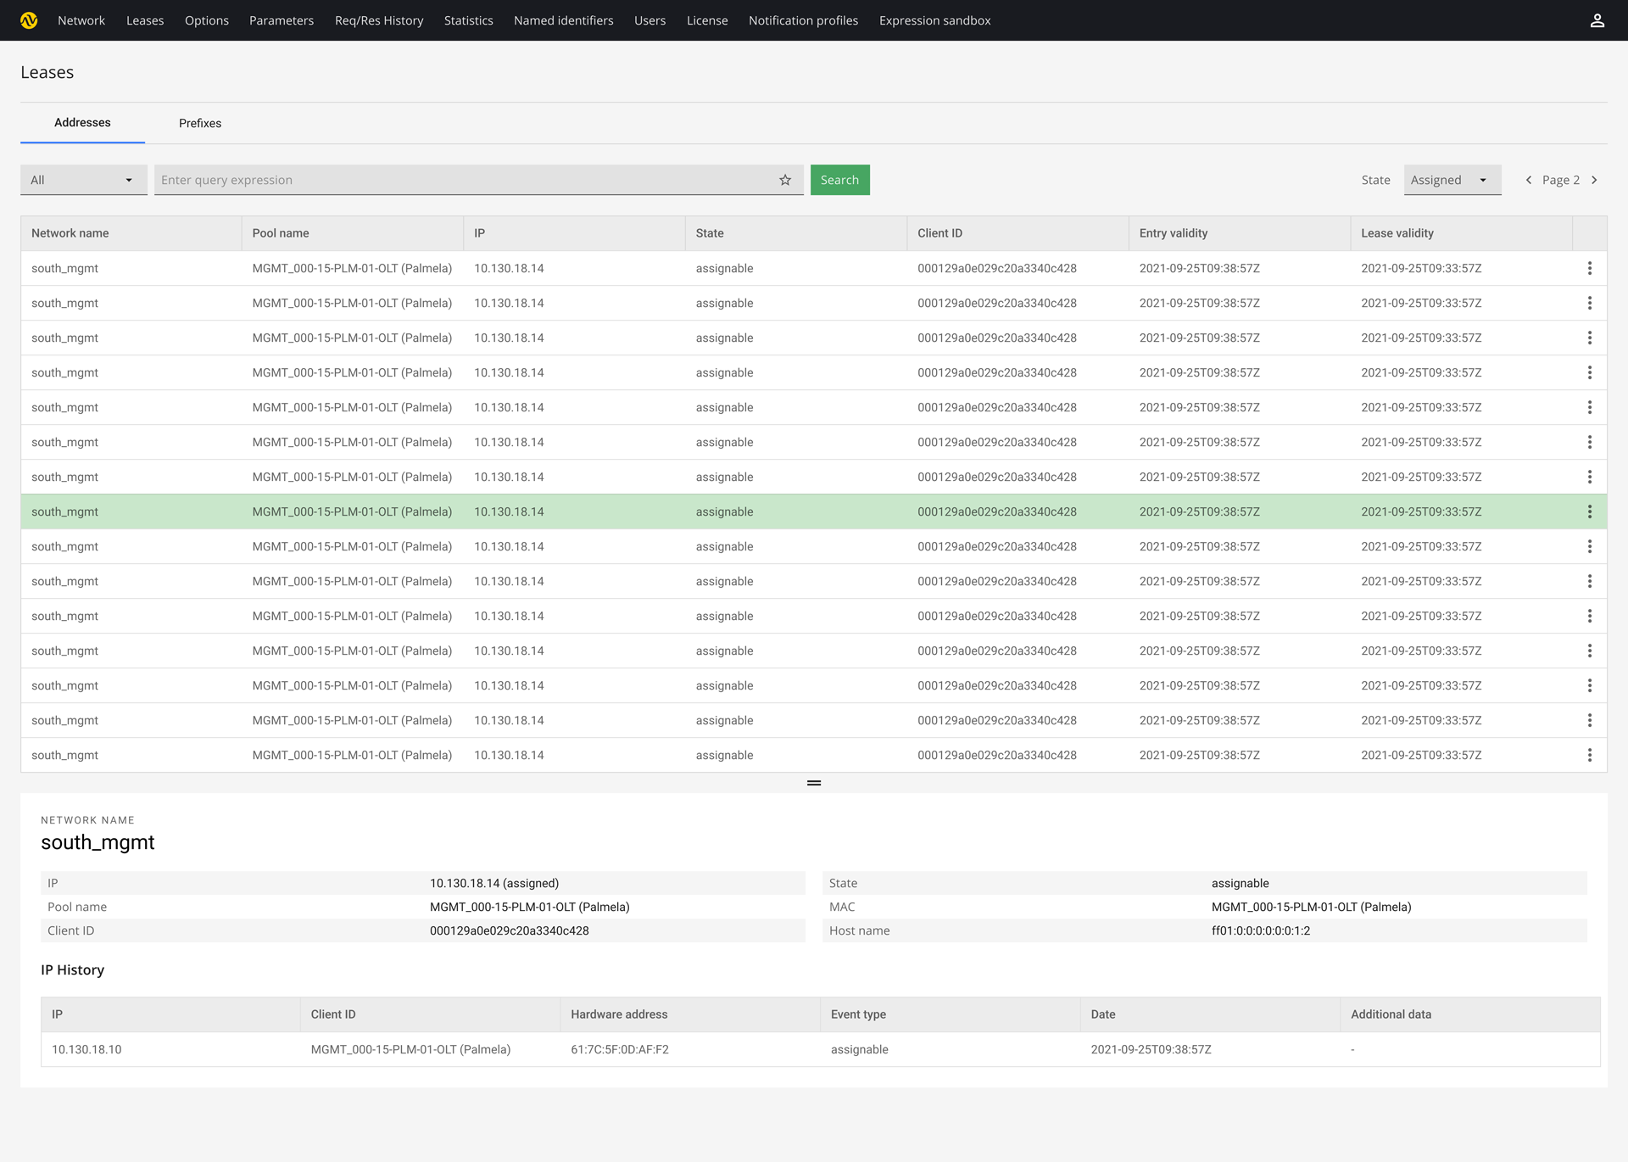Open kebab menu of the green highlighted row

click(1589, 511)
